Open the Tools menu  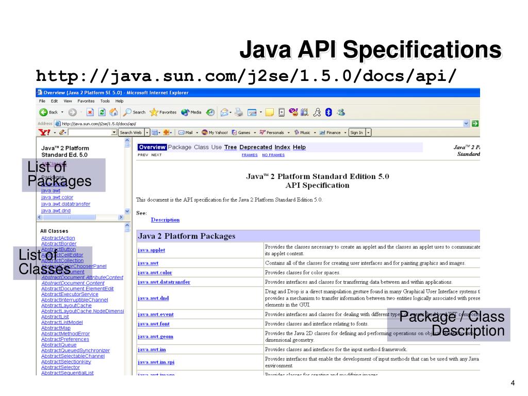pos(105,101)
